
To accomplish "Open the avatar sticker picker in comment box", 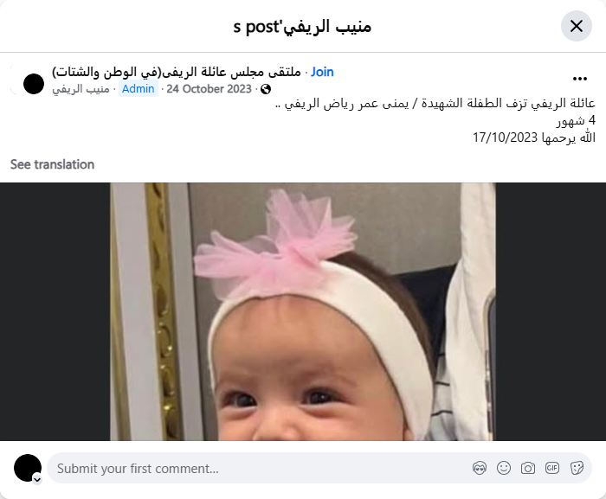I will click(480, 468).
